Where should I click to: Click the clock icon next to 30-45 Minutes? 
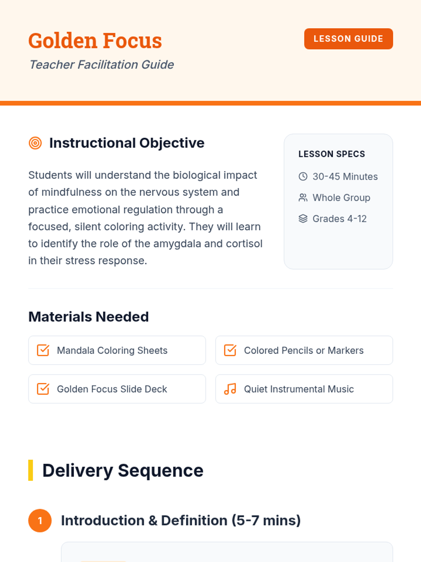tap(303, 176)
